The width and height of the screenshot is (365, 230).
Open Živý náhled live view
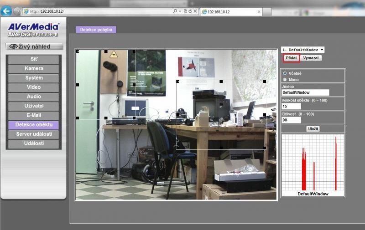[34, 46]
